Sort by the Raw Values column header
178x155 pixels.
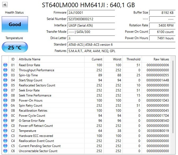pyautogui.click(x=161, y=59)
